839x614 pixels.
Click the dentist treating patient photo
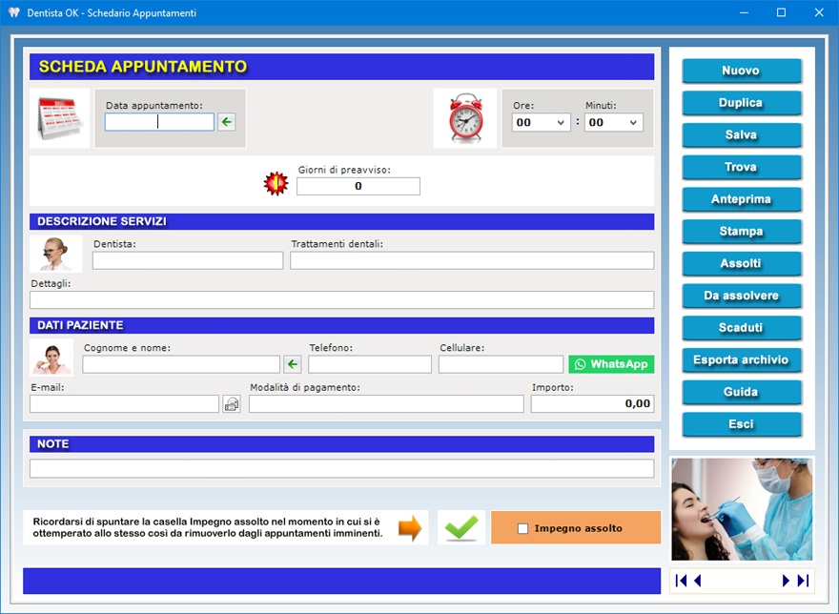(x=742, y=509)
